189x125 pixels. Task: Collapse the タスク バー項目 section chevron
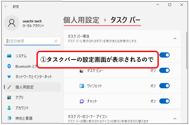(175, 39)
